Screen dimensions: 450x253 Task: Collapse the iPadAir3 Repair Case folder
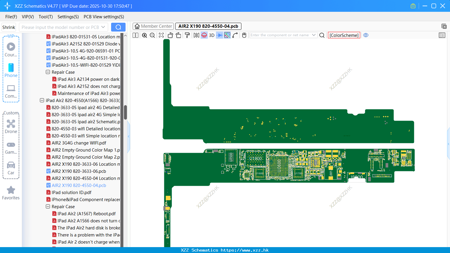coord(48,72)
